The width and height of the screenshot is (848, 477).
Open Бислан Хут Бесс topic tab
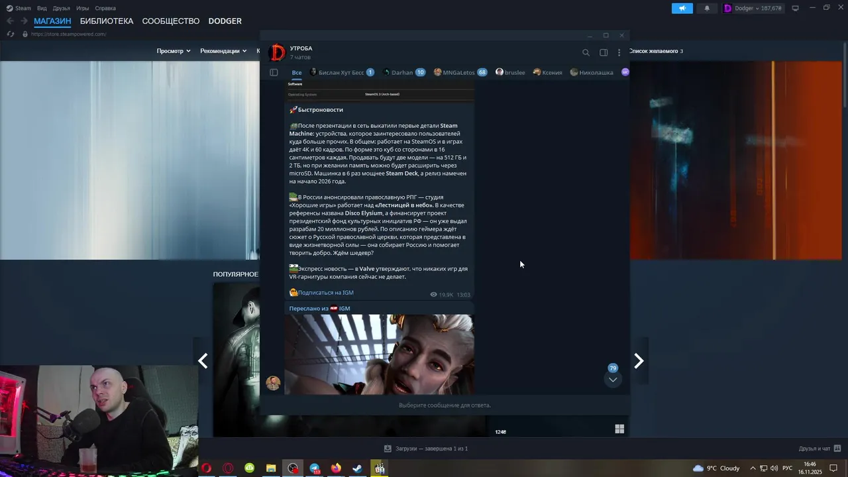342,72
